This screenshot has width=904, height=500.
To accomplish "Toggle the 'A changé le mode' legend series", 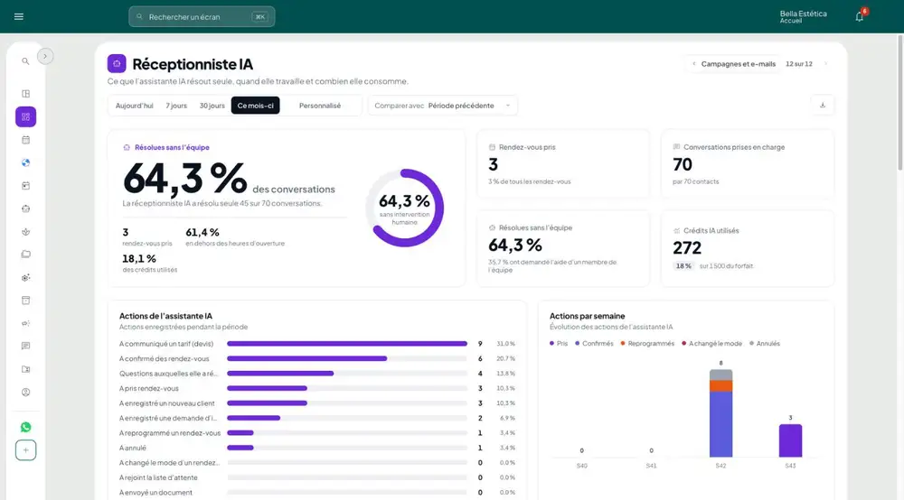I will [x=712, y=344].
